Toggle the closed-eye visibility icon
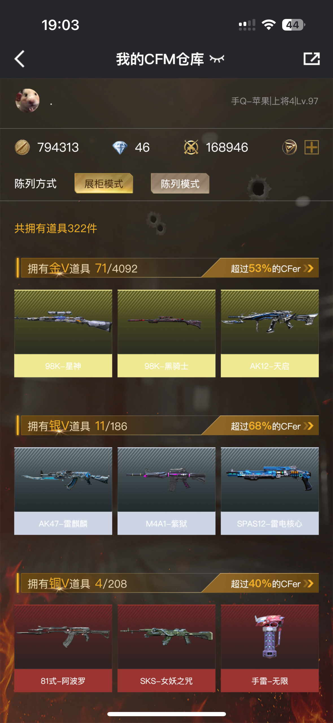This screenshot has width=333, height=723. [x=217, y=59]
